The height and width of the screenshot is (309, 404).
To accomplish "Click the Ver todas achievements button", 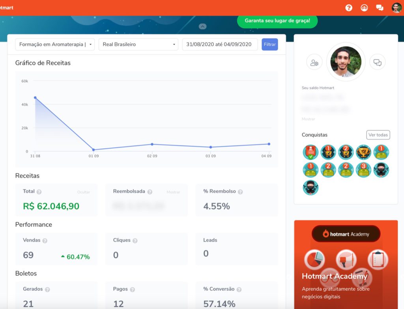I will 378,135.
